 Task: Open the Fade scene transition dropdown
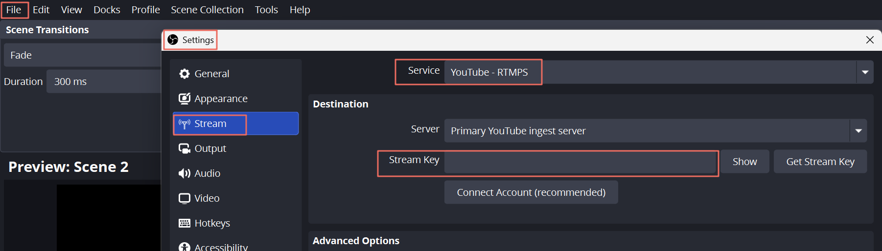point(82,55)
